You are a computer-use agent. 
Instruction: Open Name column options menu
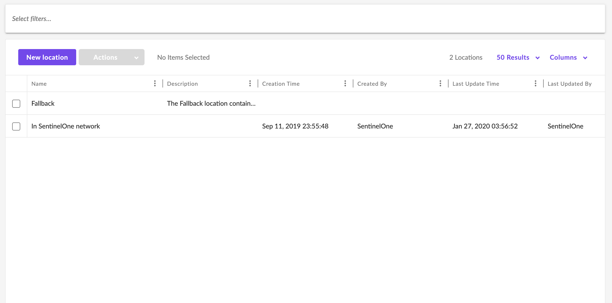(x=155, y=83)
